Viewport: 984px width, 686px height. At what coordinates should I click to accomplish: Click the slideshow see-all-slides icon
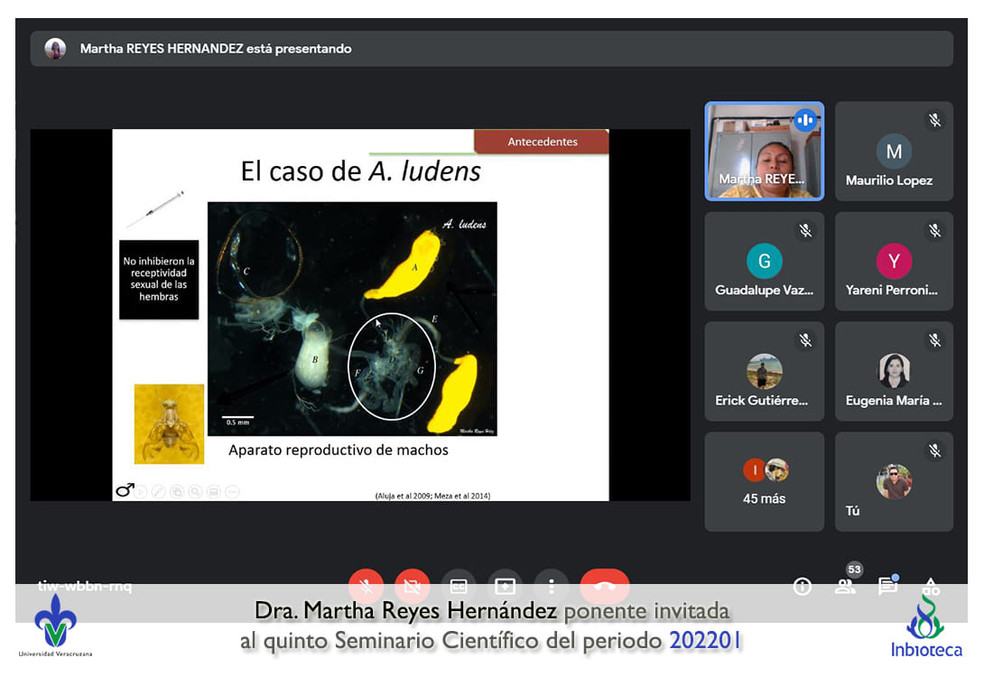[177, 492]
